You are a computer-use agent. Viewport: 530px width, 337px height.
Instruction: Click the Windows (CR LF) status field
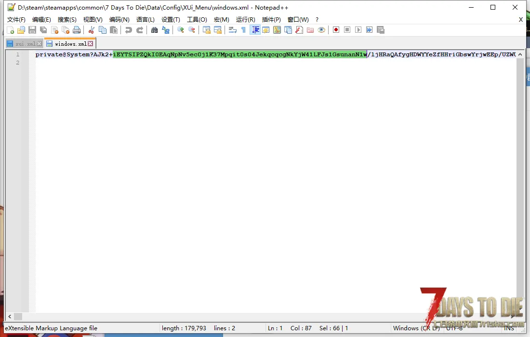pos(416,328)
